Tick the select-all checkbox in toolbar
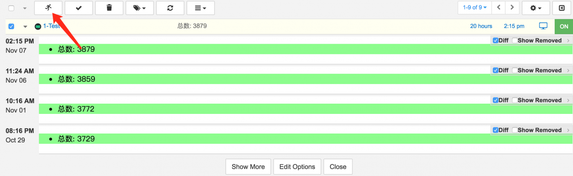 coord(12,8)
